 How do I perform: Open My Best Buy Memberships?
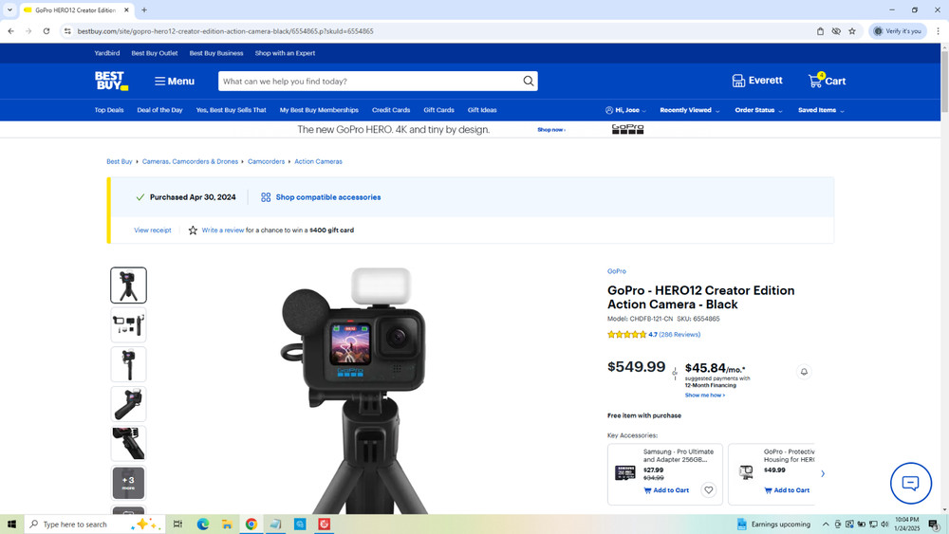(x=319, y=110)
